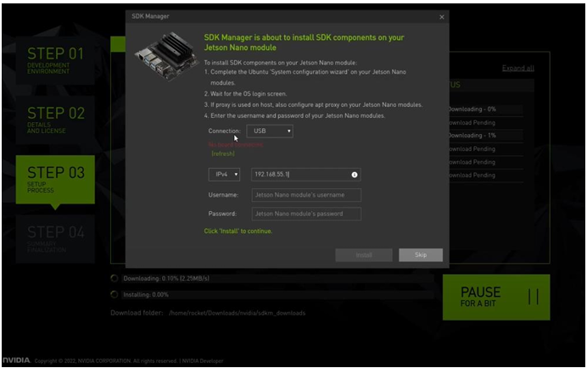Open the Connection USB dropdown

pyautogui.click(x=270, y=131)
